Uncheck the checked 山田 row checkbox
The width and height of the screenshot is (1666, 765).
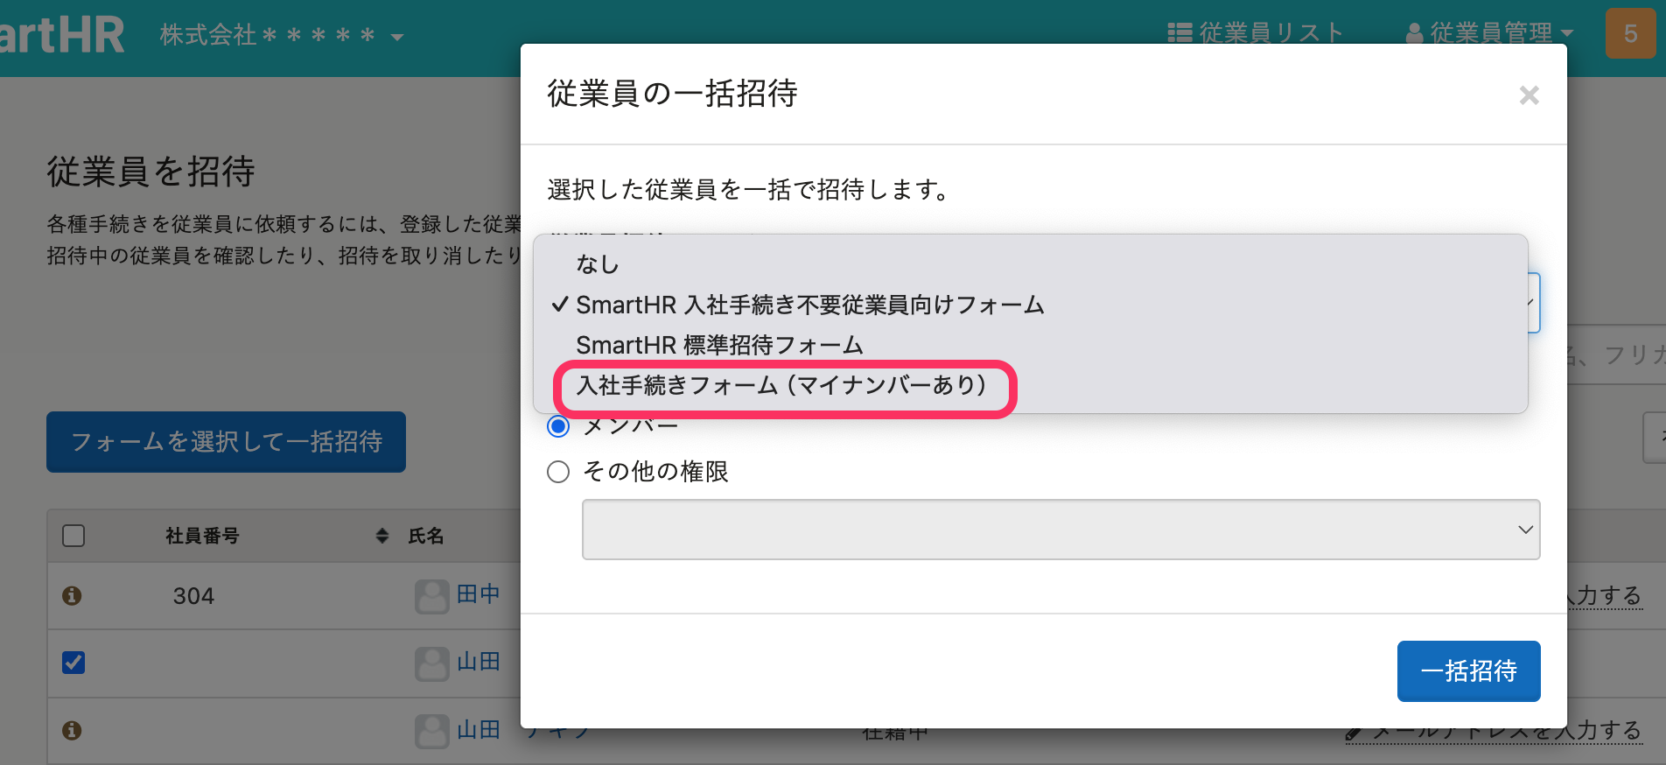[x=73, y=663]
